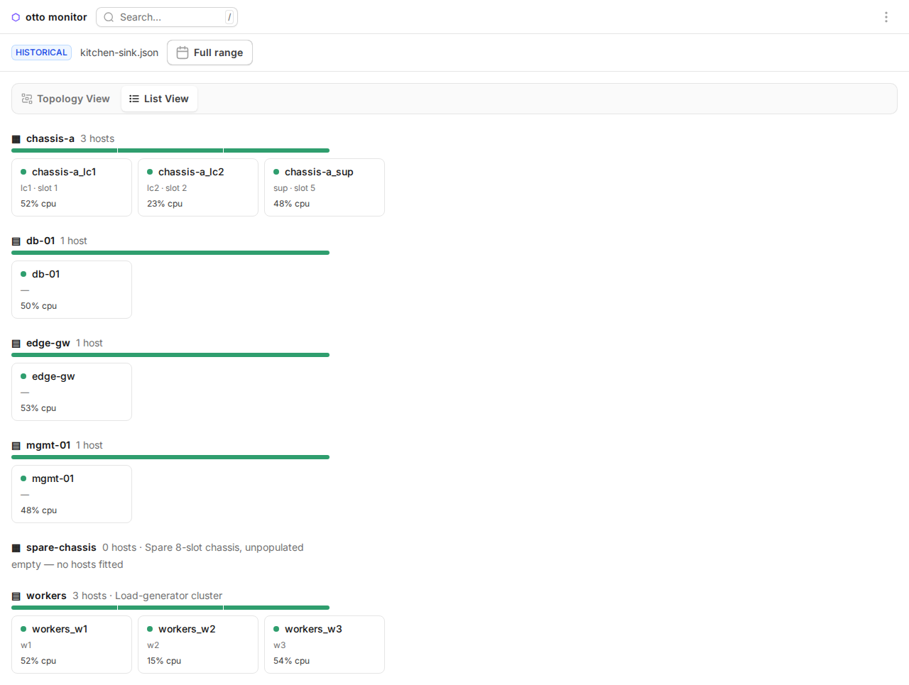
Task: Open the chassis-a_lc1 host card
Action: click(x=72, y=187)
